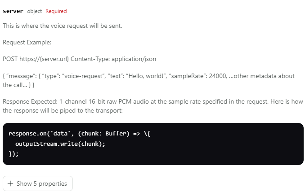Click empty area of the dark code block
This screenshot has width=305, height=192.
[x=225, y=148]
